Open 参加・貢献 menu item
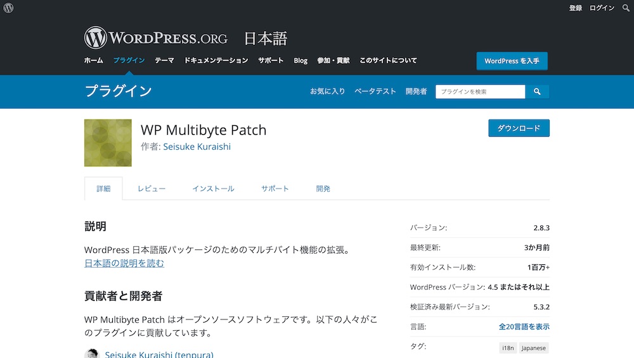Viewport: 634px width, 358px height. pyautogui.click(x=333, y=61)
